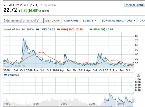Click the Week of Dec 24, 2012 label
This screenshot has height=107, width=145.
point(19,30)
